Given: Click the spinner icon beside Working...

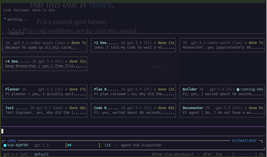Looking at the screenshot, I should [x=5, y=19].
